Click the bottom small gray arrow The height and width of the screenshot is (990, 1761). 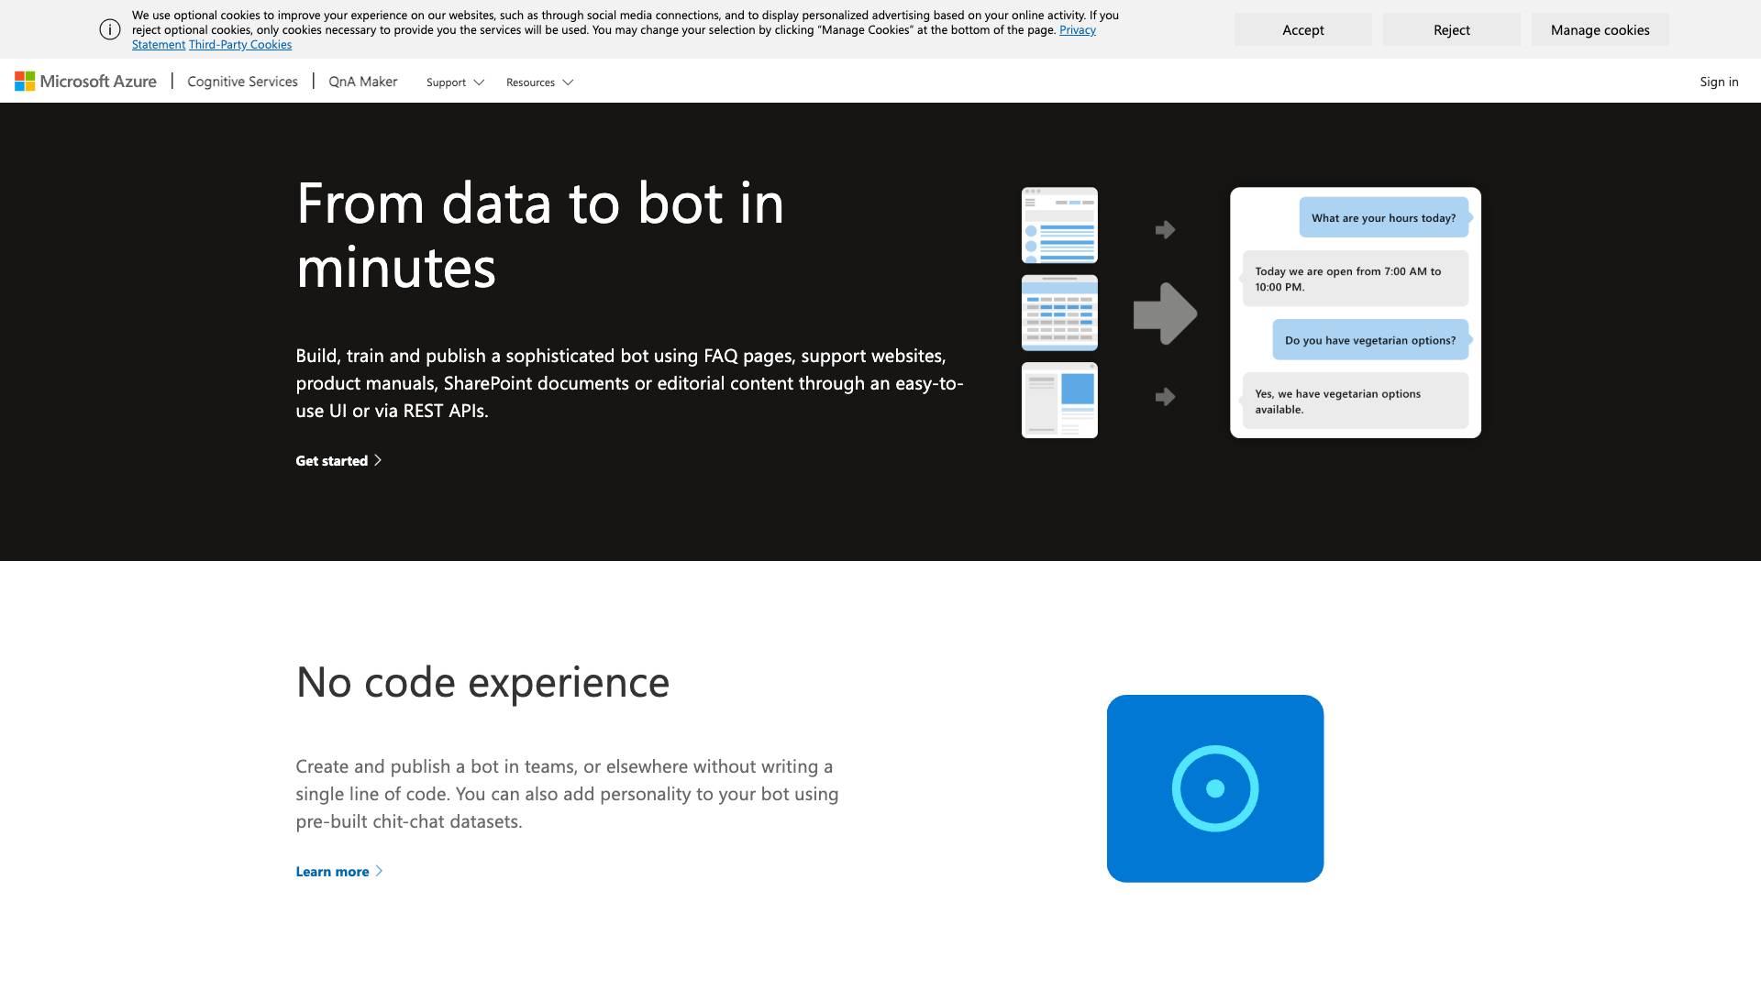tap(1165, 397)
